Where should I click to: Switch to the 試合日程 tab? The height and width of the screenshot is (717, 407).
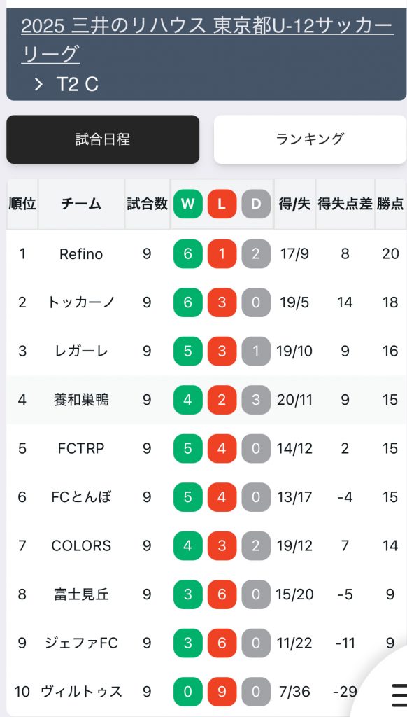103,139
